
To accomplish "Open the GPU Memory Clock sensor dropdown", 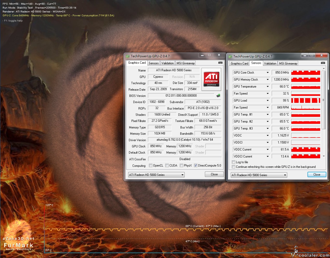I will point(268,80).
